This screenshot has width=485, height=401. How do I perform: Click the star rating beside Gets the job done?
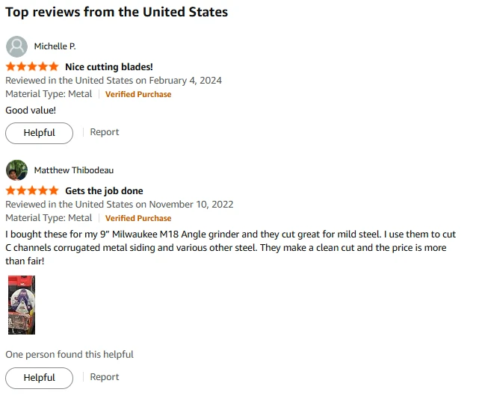tap(32, 190)
